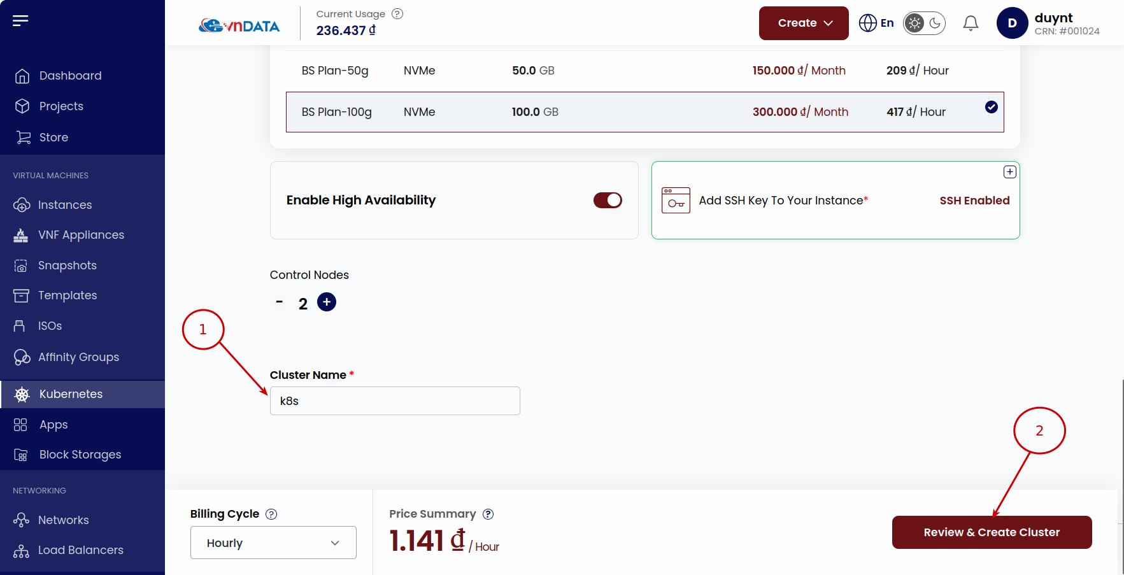This screenshot has width=1124, height=575.
Task: Click the plus icon on SSH Key card
Action: [1010, 172]
